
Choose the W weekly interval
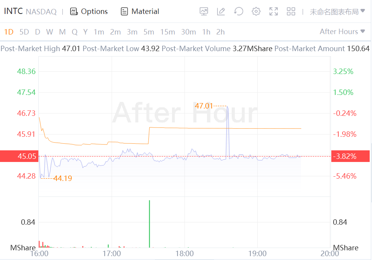pyautogui.click(x=50, y=32)
